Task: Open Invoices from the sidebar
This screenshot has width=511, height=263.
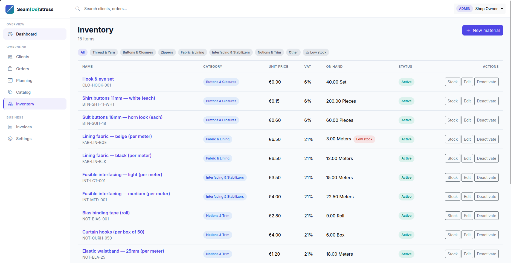Action: tap(35, 127)
